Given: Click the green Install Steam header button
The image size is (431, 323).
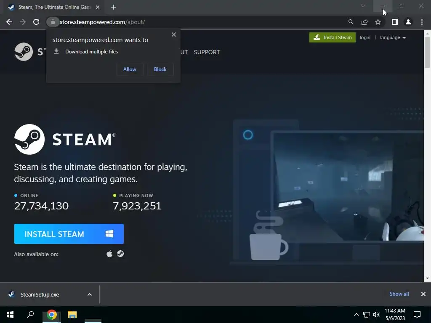Looking at the screenshot, I should pos(333,37).
